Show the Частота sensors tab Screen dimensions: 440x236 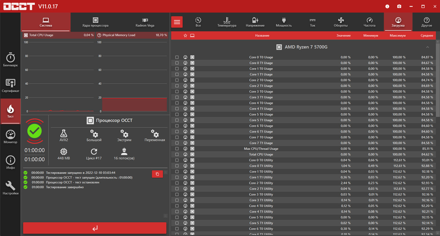pos(370,22)
